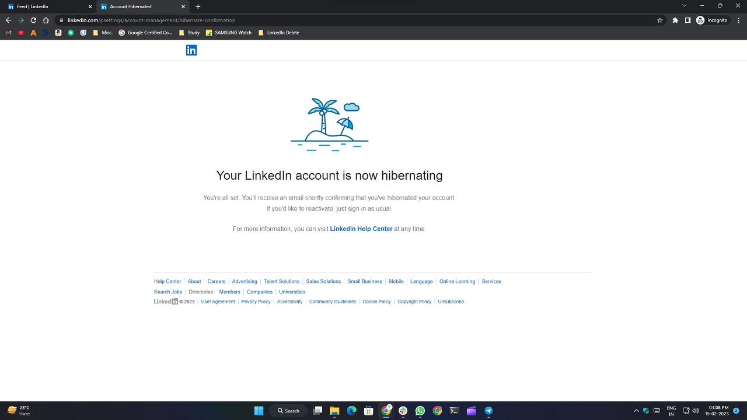Open the Windows Start menu
The image size is (747, 420).
(x=259, y=411)
